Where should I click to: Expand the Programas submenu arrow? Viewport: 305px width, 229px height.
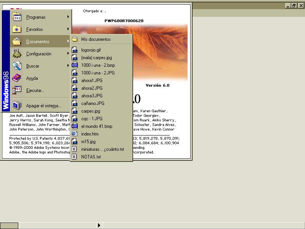pos(68,17)
